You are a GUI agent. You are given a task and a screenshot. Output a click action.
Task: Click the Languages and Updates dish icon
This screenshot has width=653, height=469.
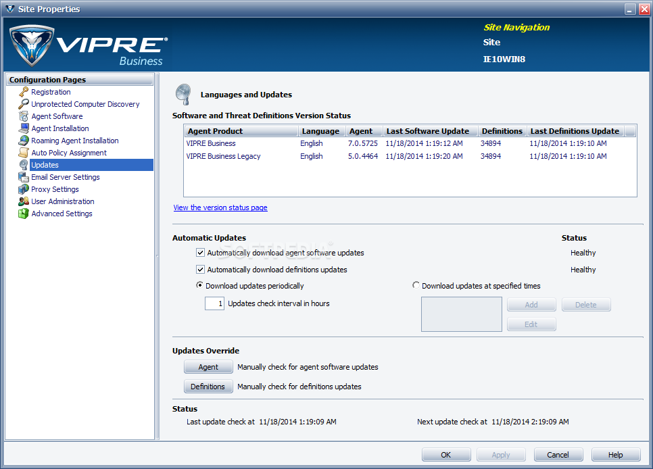[183, 94]
